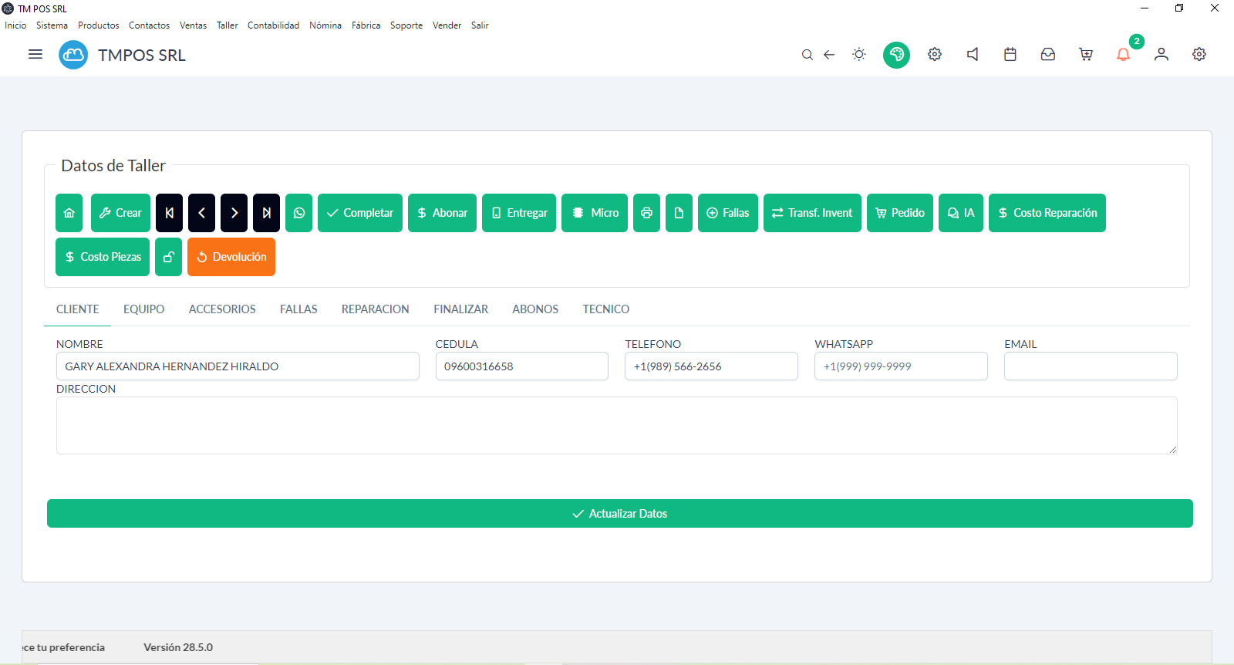Click the NOMBRE input field
Image resolution: width=1234 pixels, height=665 pixels.
point(238,366)
